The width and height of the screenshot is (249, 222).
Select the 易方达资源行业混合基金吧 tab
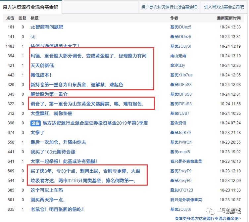point(31,7)
